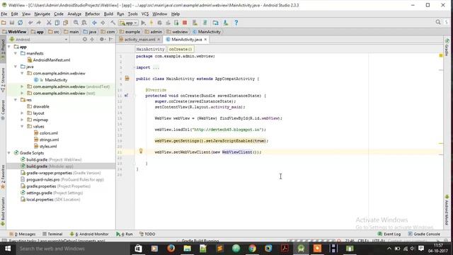
Task: Click the navigate Back arrow icon
Action: point(94,23)
